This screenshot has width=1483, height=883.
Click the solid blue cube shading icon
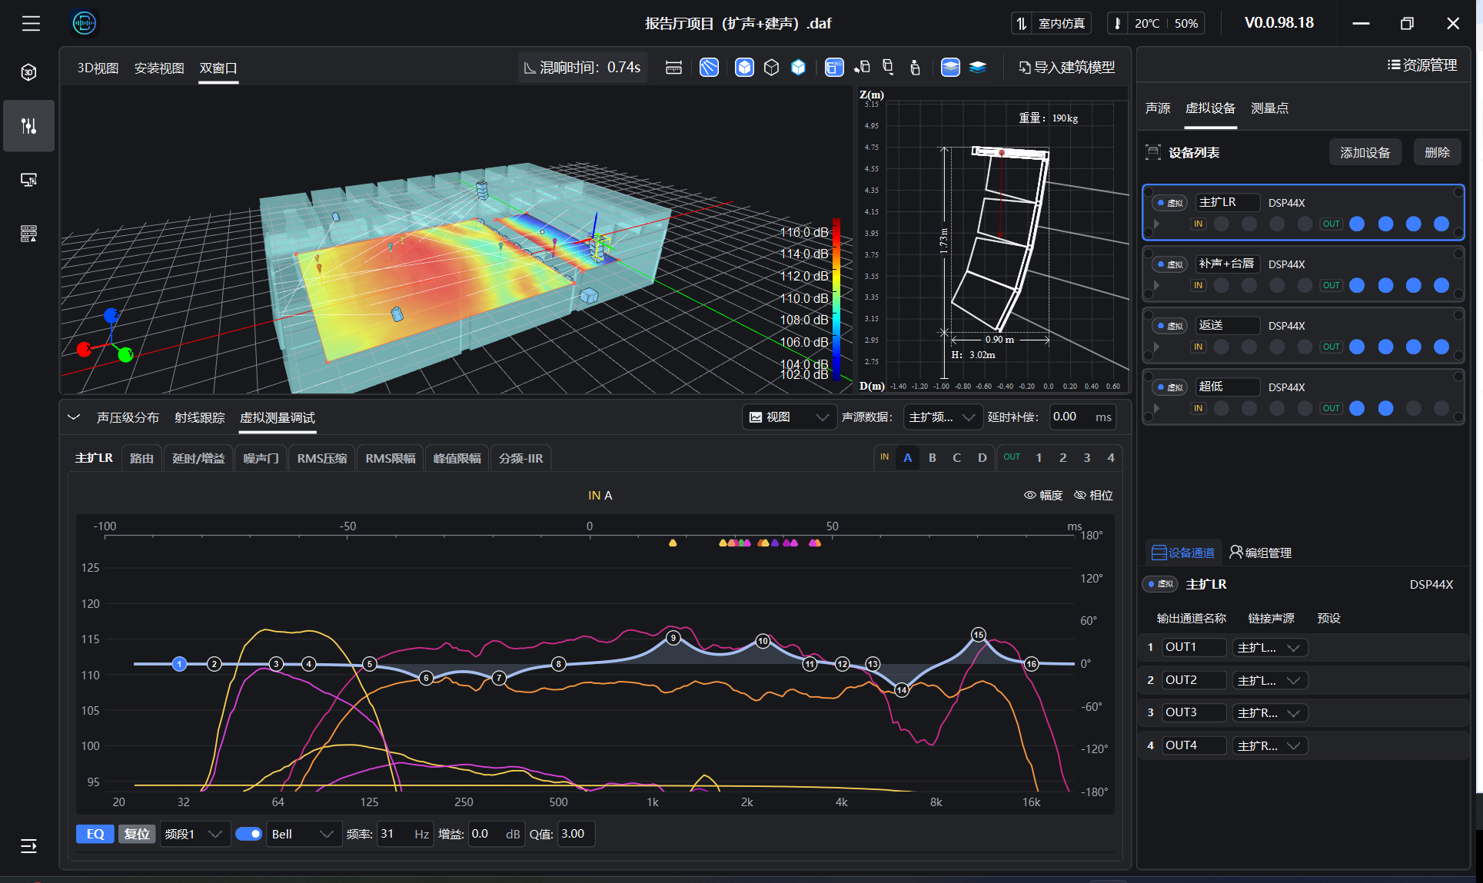744,68
